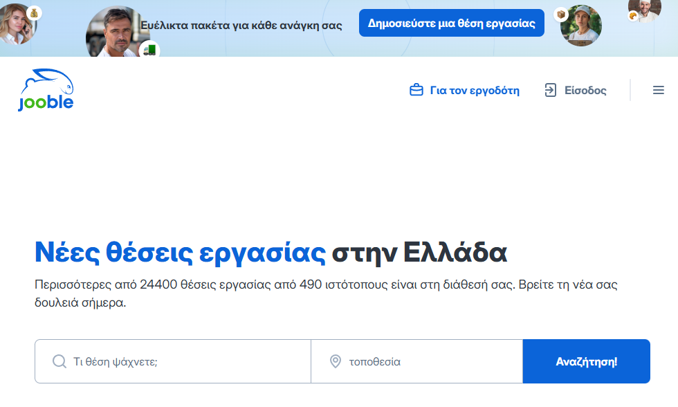The height and width of the screenshot is (407, 678).
Task: Click the money bag badge icon
Action: pos(34,13)
